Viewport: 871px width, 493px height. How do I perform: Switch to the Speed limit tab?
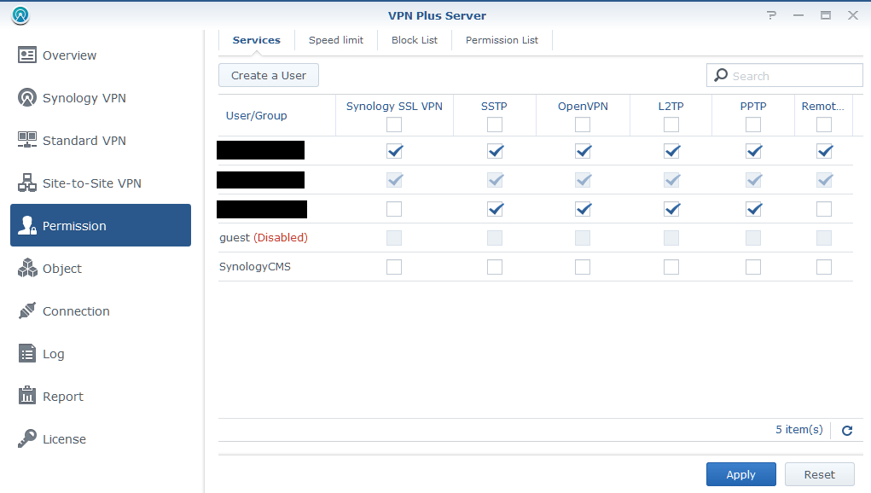[x=335, y=39]
